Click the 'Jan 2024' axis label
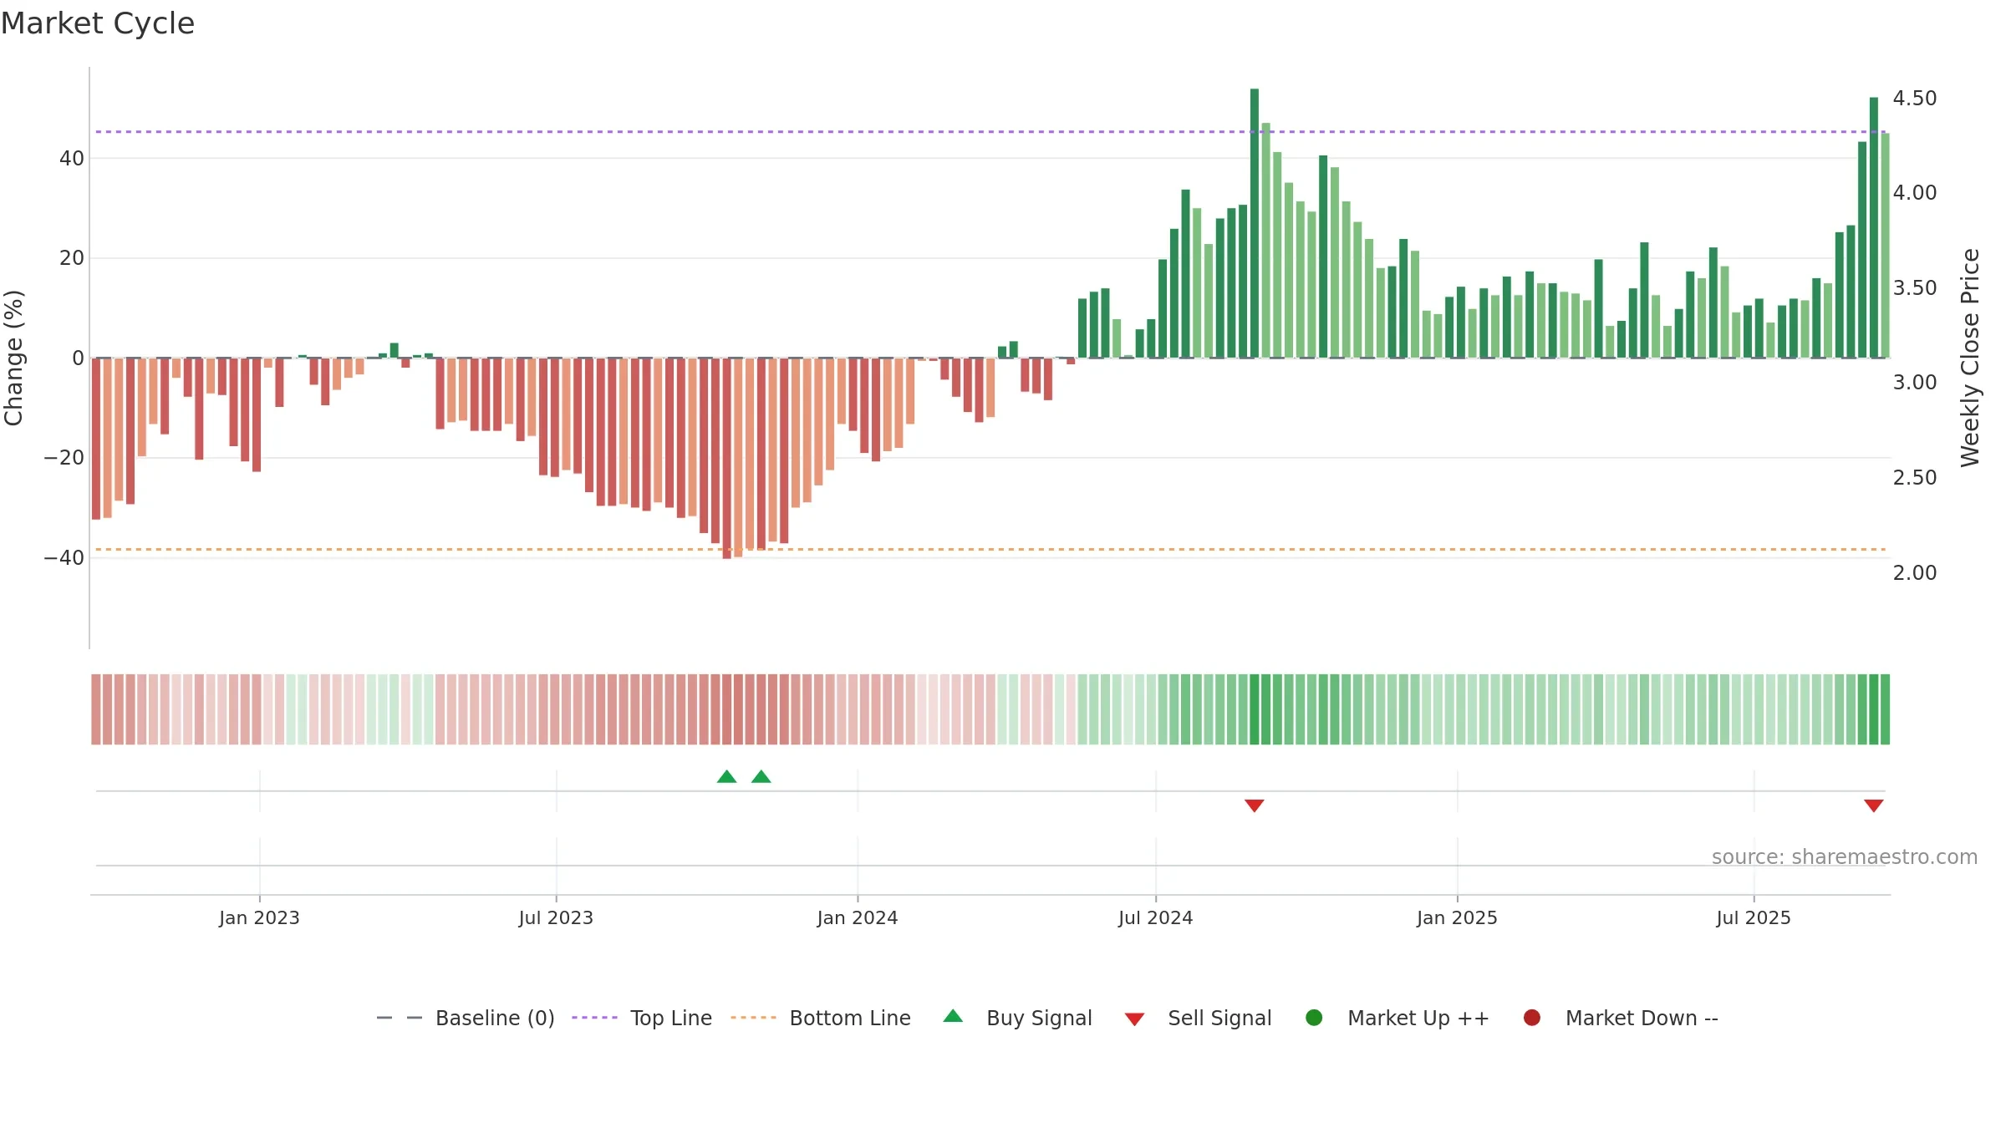Screen dimensions: 2006x1128 (x=858, y=918)
